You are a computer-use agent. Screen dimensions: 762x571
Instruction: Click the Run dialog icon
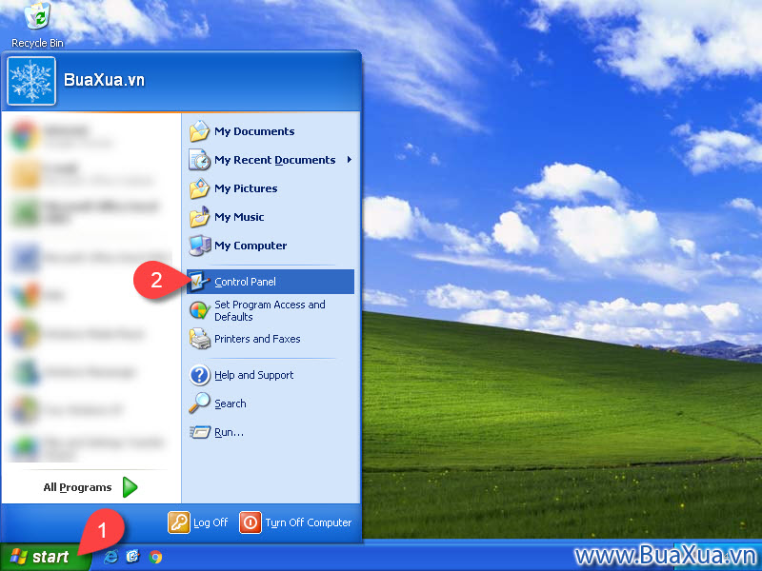coord(199,432)
